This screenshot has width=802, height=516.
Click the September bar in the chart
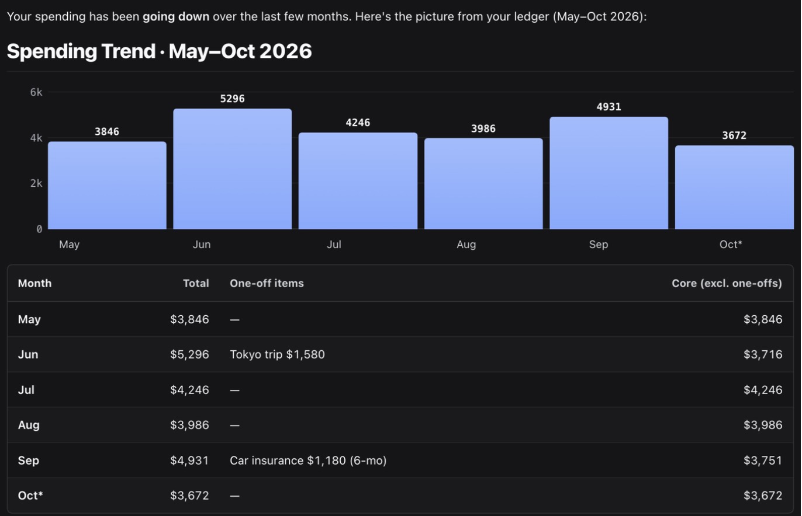pyautogui.click(x=609, y=173)
